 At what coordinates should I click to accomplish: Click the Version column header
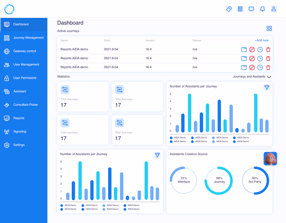pos(150,41)
